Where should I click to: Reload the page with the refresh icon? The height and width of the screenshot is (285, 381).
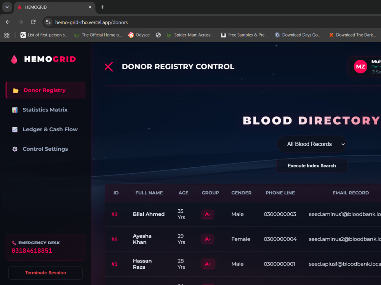(x=33, y=22)
